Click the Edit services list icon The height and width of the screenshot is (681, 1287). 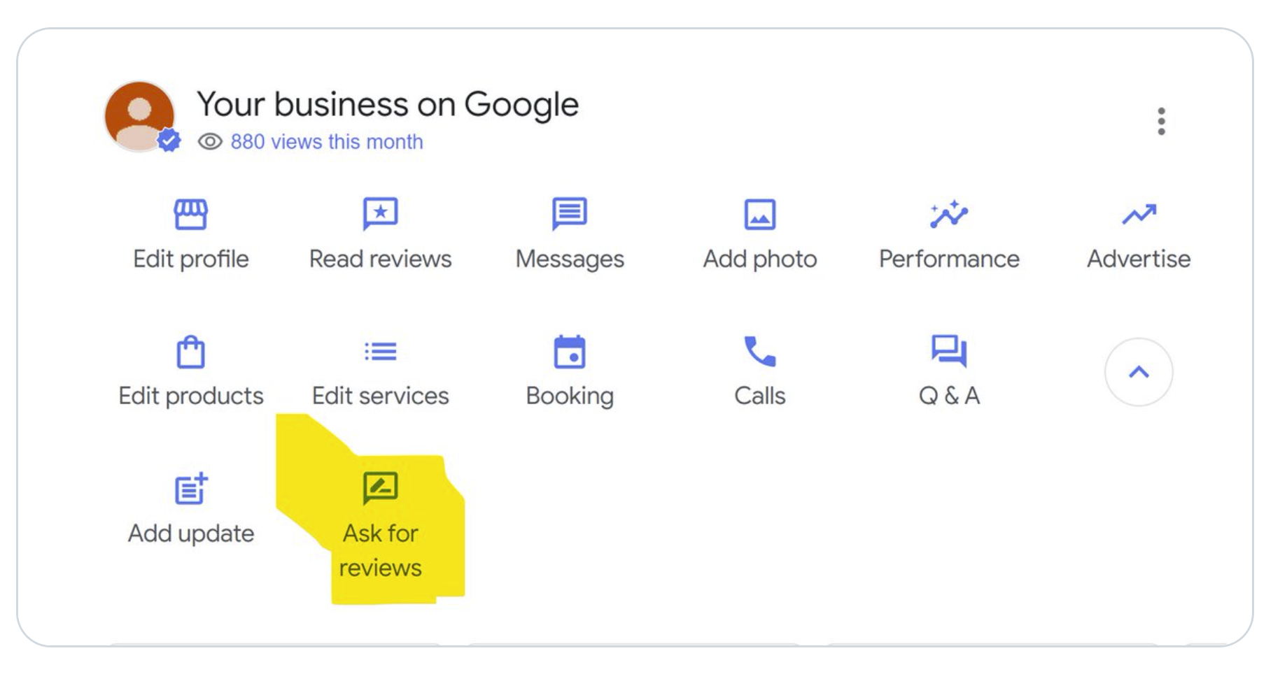point(380,352)
